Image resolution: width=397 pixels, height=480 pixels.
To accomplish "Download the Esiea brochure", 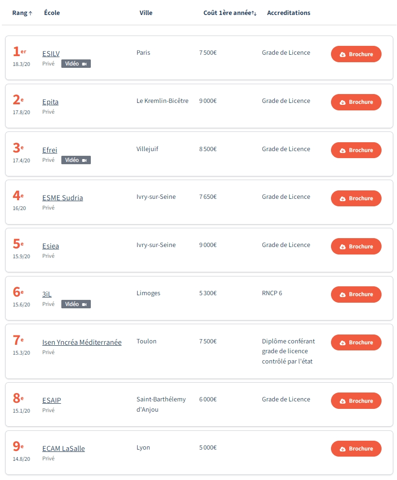I will (356, 247).
